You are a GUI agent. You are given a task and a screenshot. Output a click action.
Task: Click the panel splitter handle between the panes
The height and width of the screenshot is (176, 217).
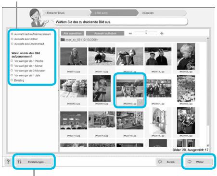click(x=59, y=90)
